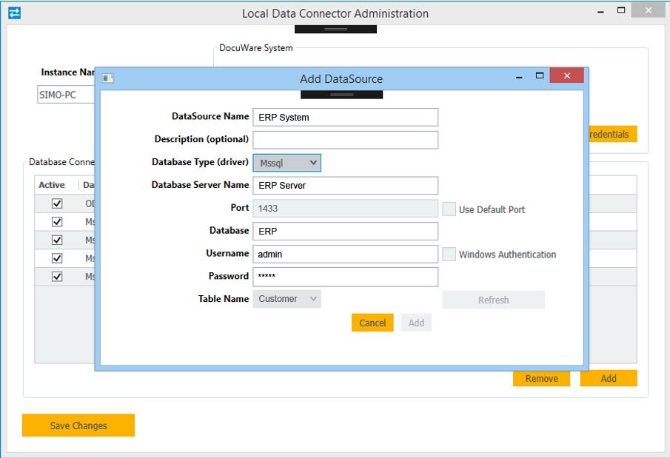This screenshot has width=670, height=458.
Task: Uncheck the first Active checkbox in the connections table
Action: 57,203
